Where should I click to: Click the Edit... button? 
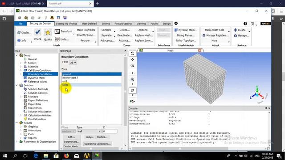72,137
